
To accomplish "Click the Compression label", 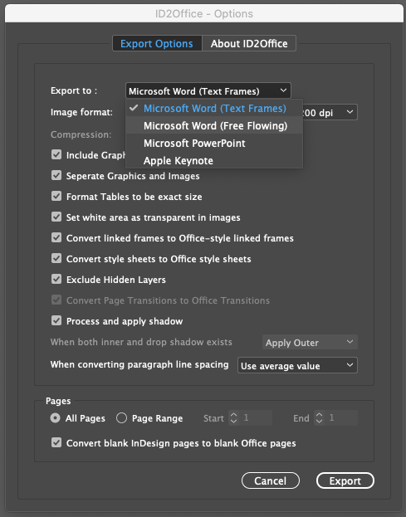I will 81,134.
